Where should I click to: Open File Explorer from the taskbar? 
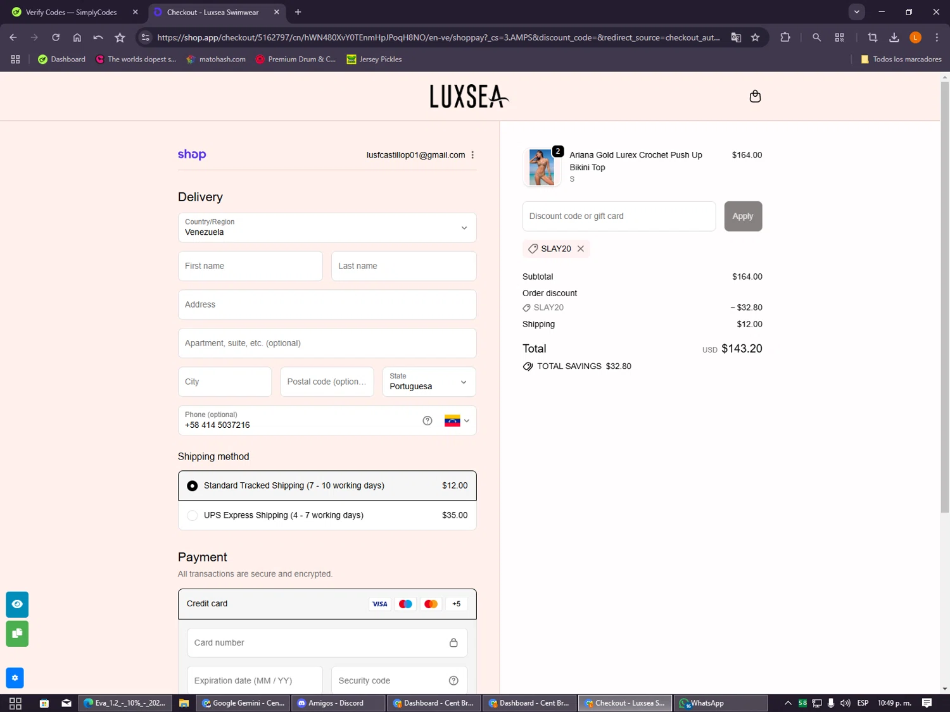184,703
